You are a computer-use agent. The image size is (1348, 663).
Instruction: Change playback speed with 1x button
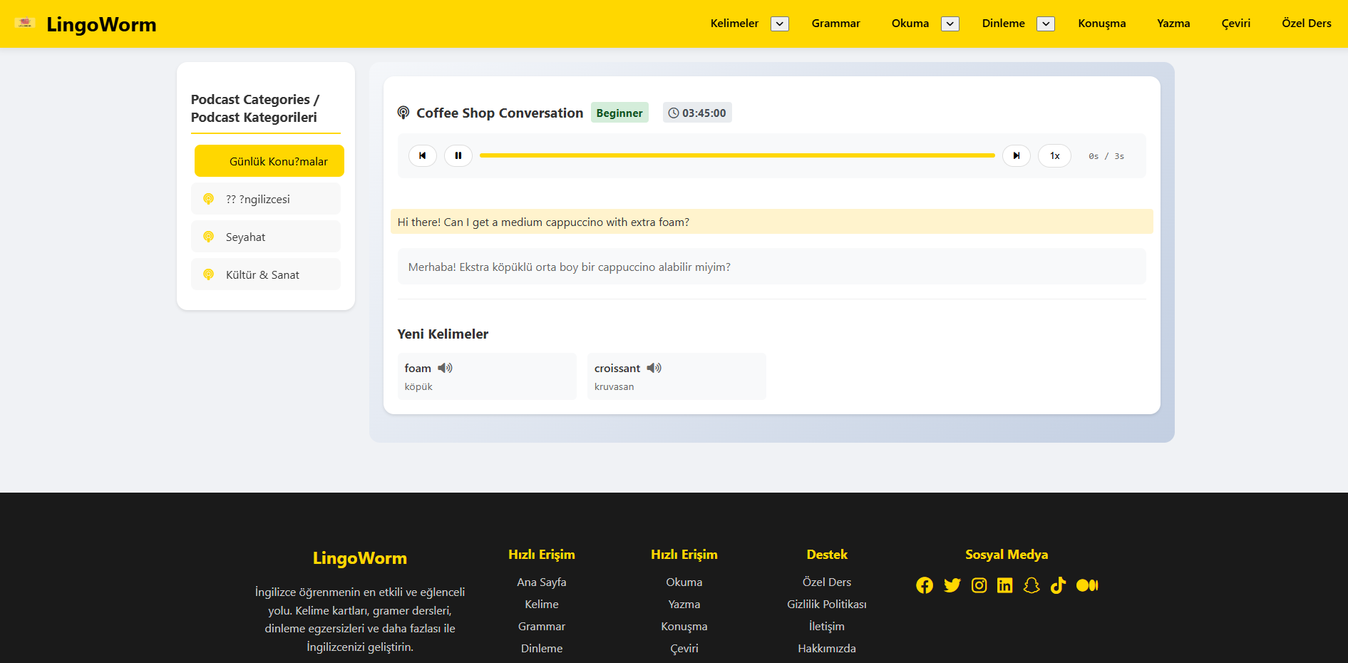pos(1054,155)
